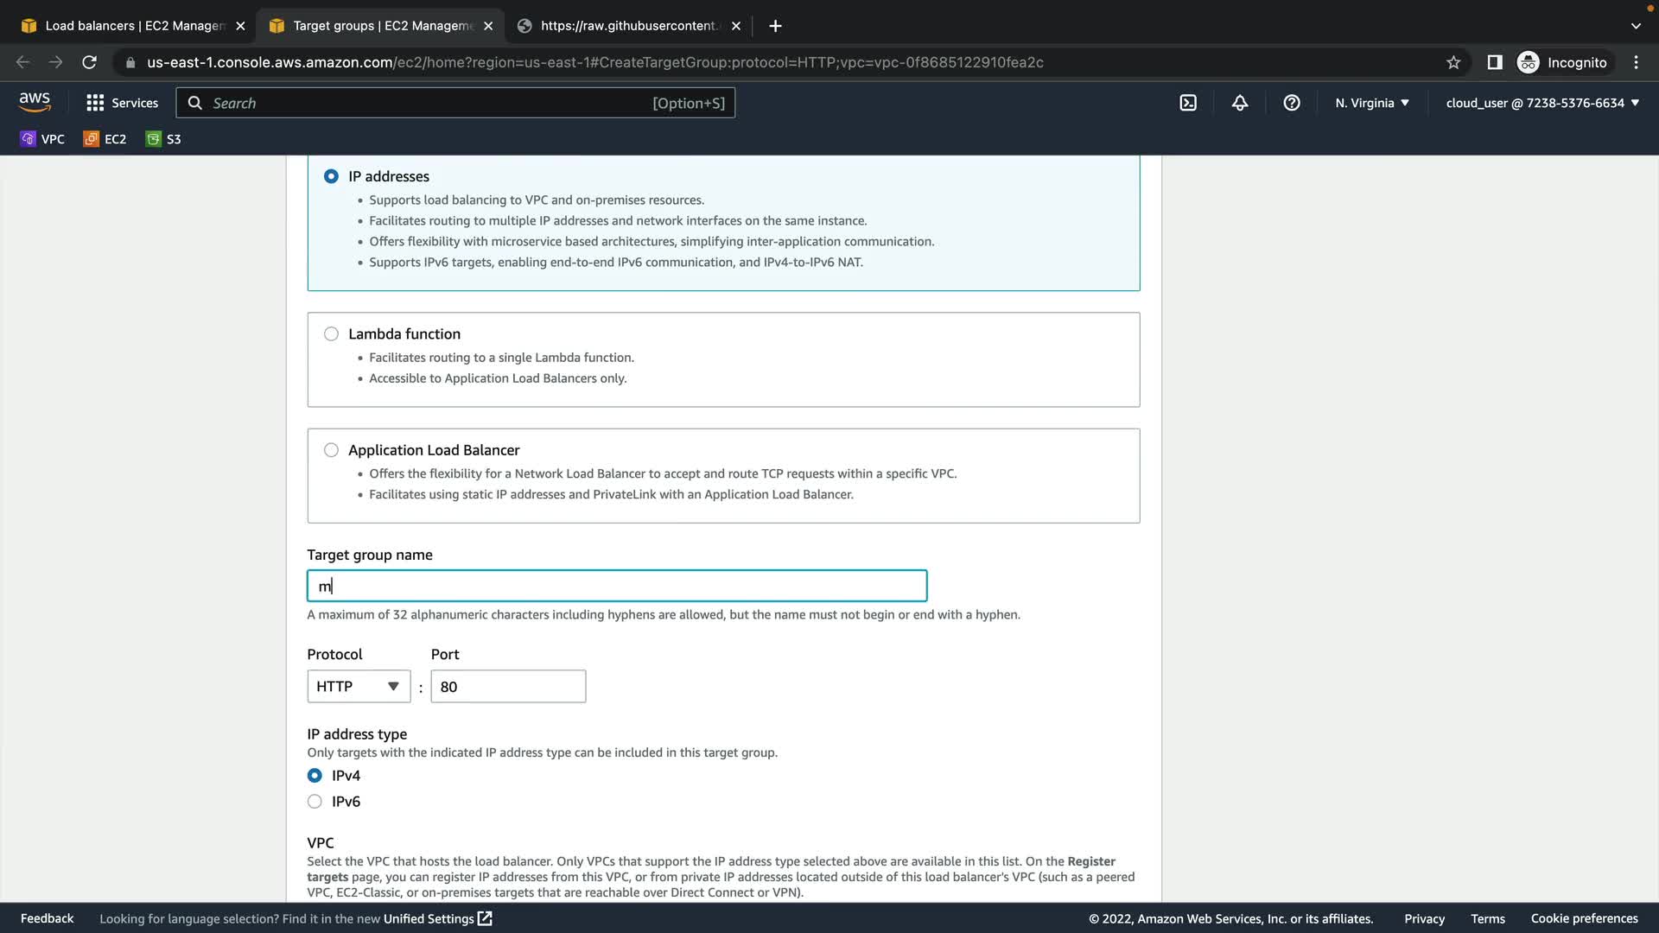
Task: Click the help question mark icon
Action: pyautogui.click(x=1292, y=103)
